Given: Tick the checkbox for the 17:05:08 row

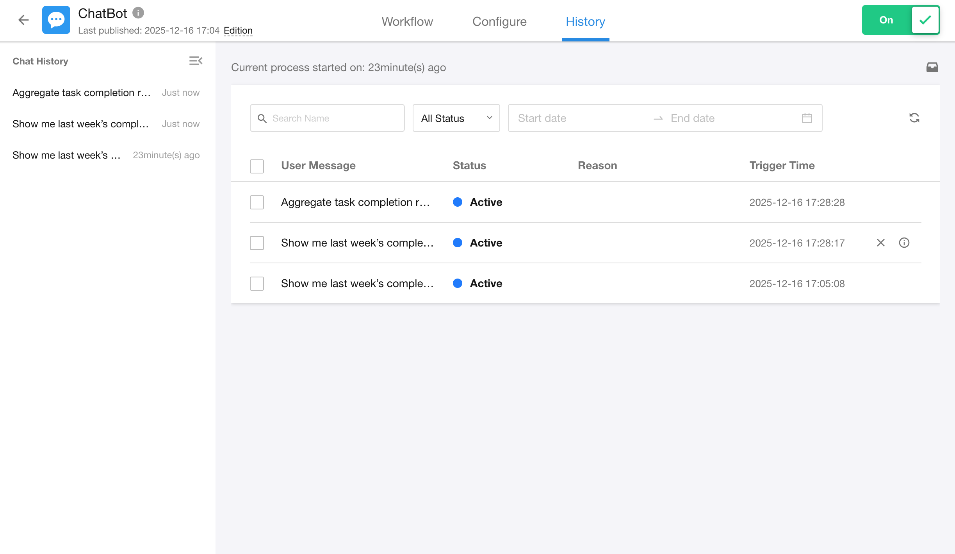Looking at the screenshot, I should 257,284.
